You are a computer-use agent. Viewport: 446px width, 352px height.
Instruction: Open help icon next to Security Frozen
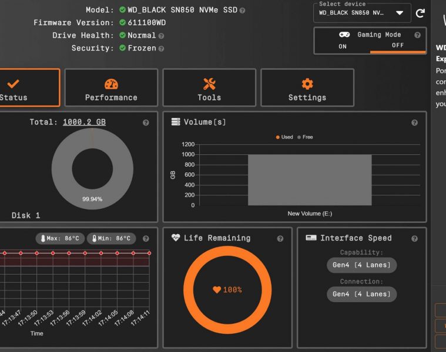click(x=161, y=49)
